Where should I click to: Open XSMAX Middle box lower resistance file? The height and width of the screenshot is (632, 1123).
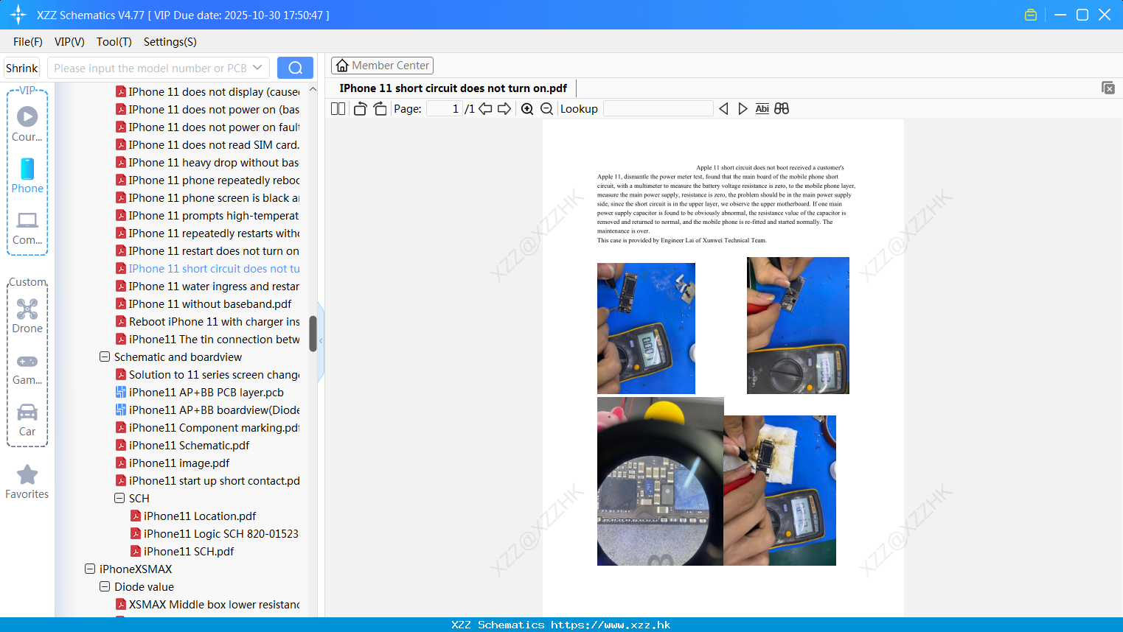coord(214,604)
